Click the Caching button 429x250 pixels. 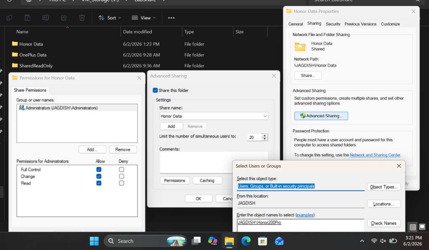207,180
